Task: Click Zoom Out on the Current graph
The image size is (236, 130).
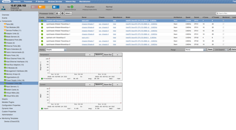Action: click(108, 84)
